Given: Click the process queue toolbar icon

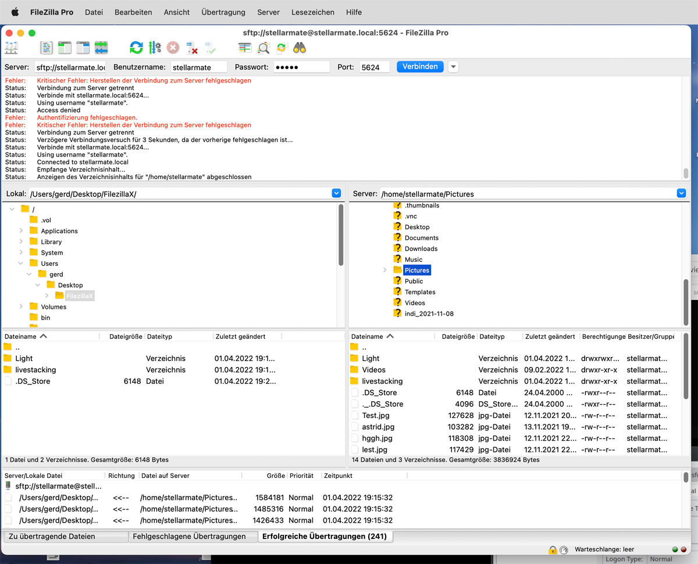Looking at the screenshot, I should [155, 48].
